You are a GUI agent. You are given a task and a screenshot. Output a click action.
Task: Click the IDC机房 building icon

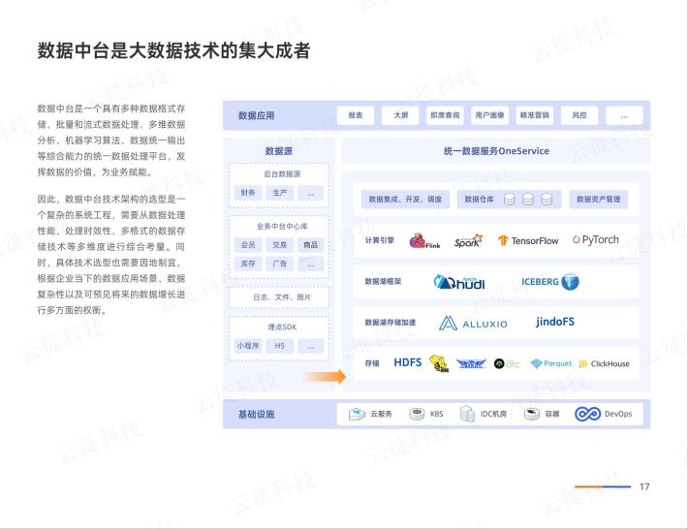467,414
